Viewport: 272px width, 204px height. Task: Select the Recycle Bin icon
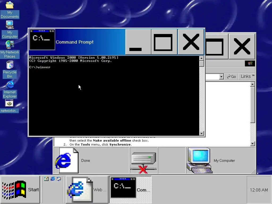pos(10,69)
